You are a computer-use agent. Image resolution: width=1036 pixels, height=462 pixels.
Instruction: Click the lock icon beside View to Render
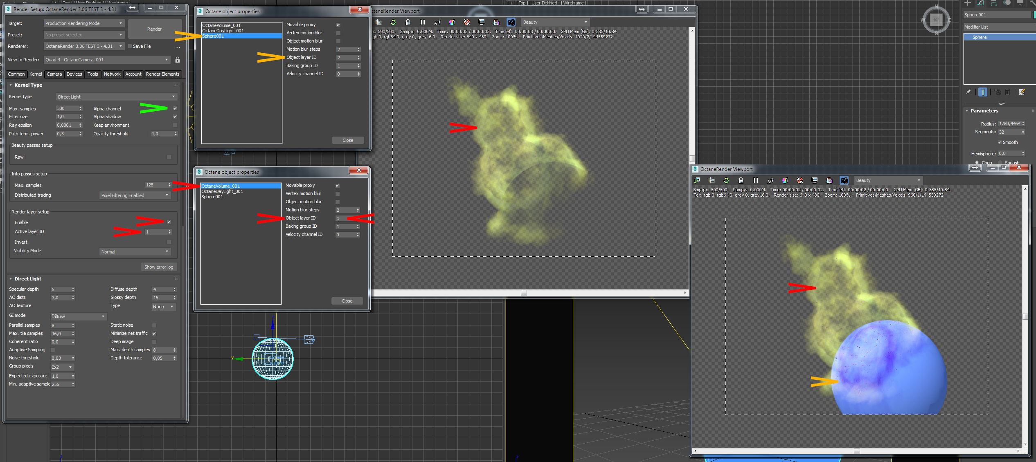point(178,60)
